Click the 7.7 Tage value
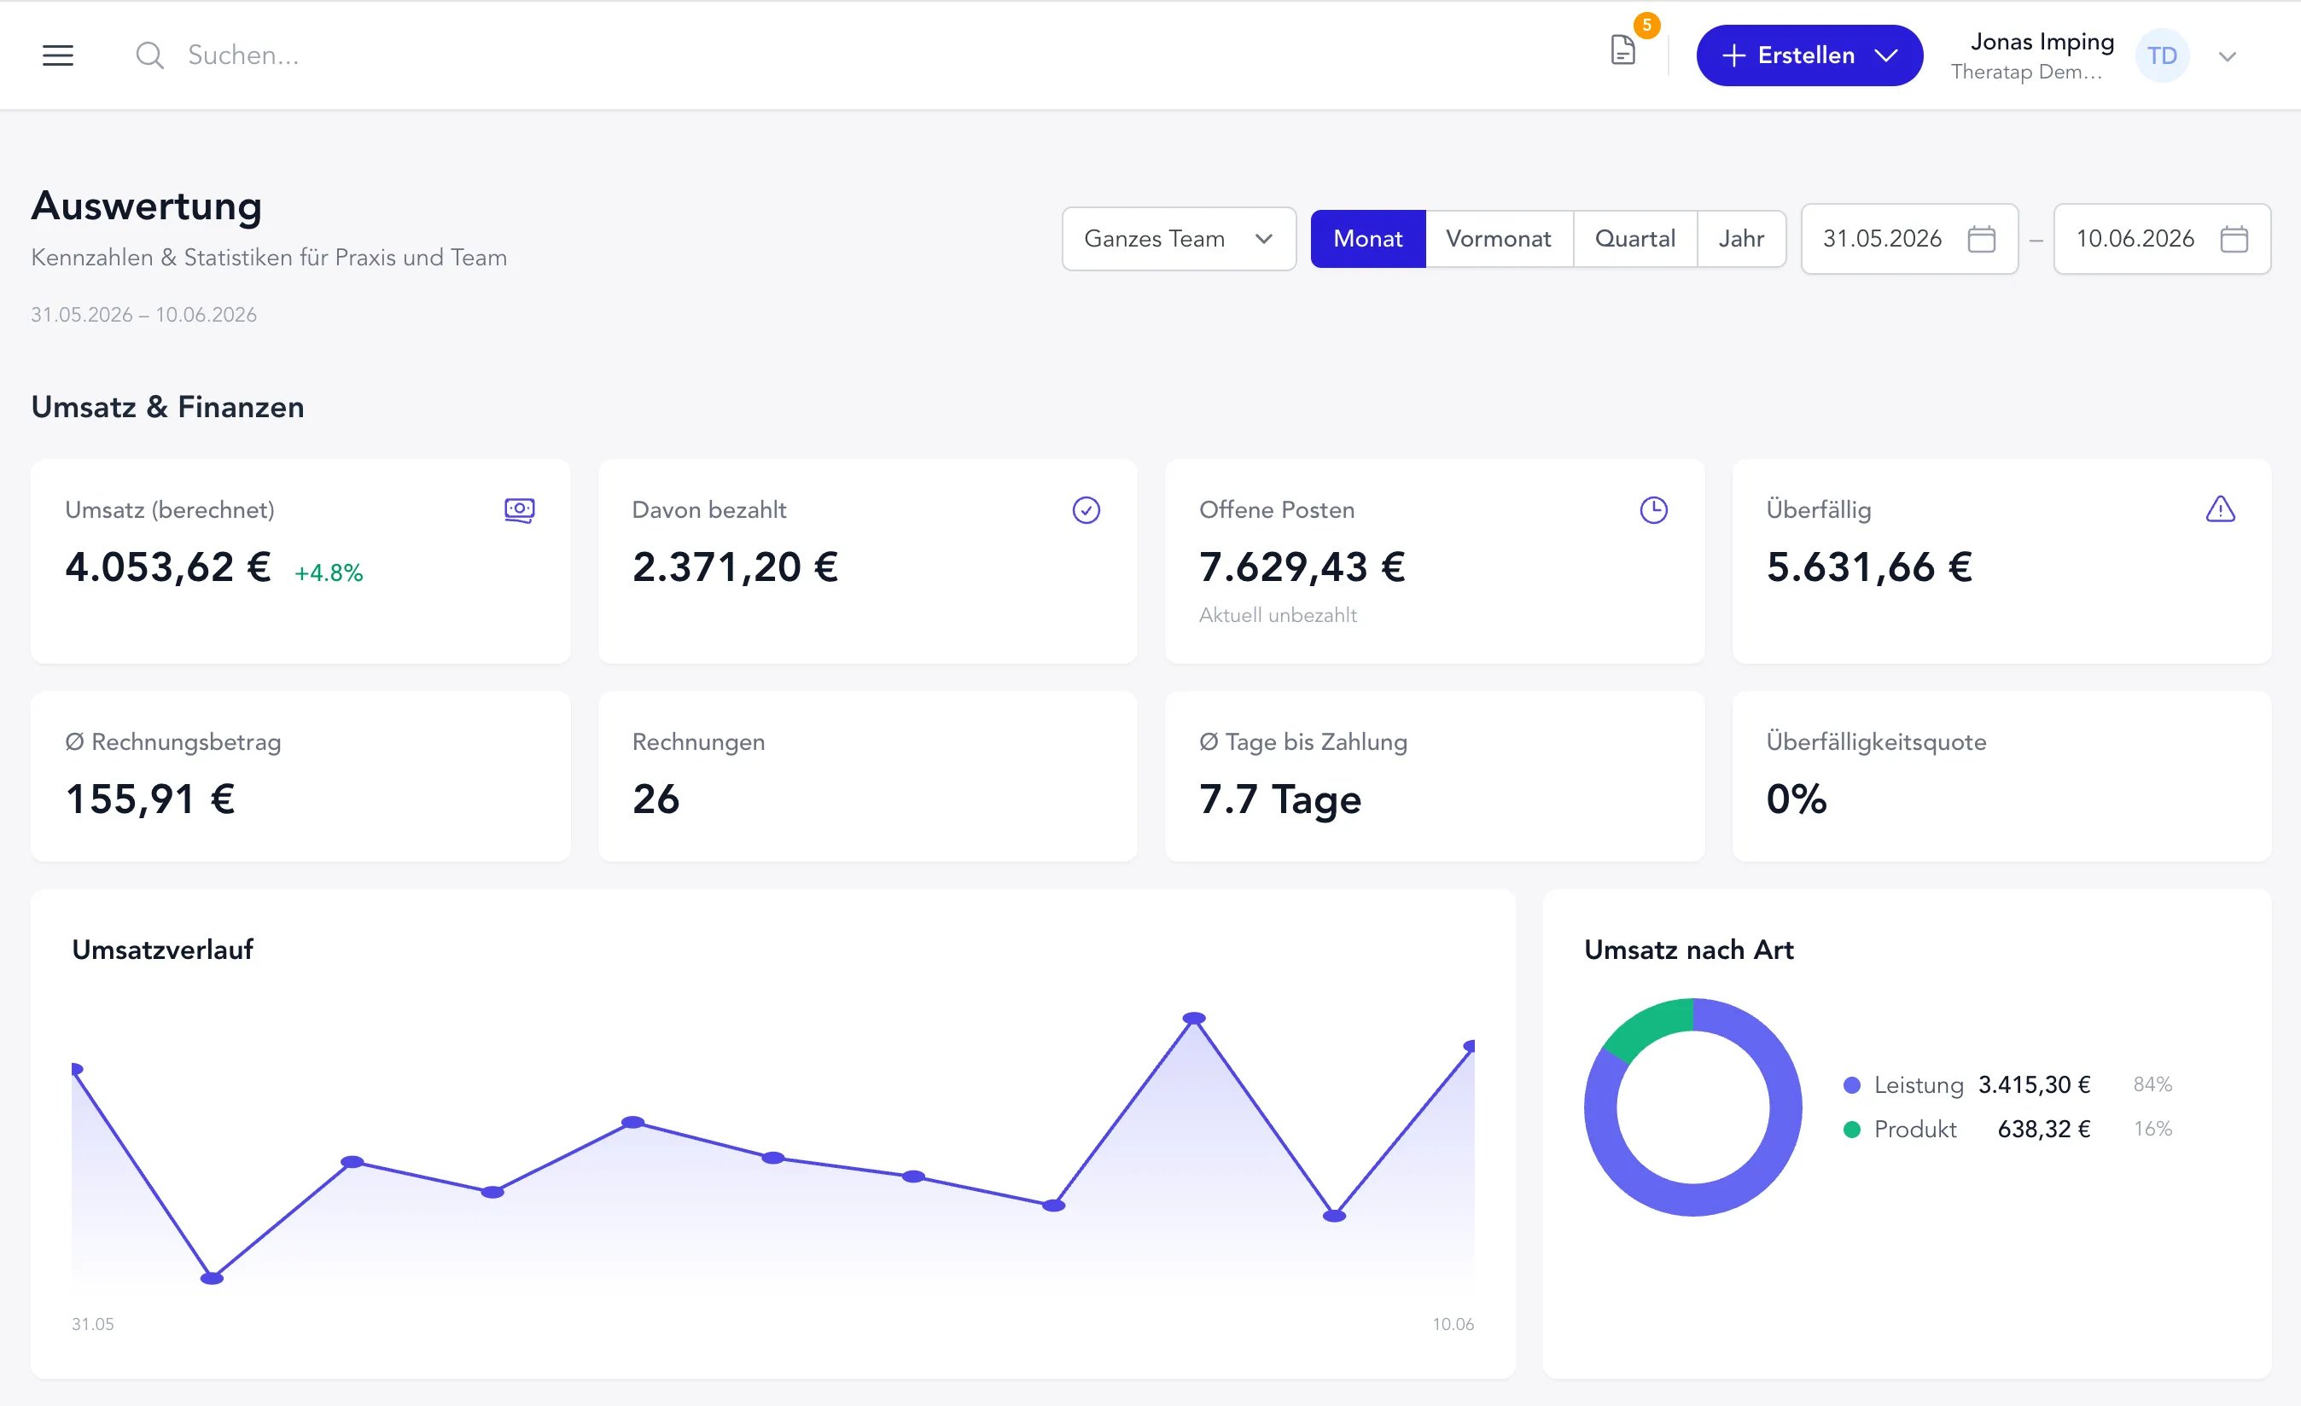Viewport: 2301px width, 1406px height. pyautogui.click(x=1280, y=800)
